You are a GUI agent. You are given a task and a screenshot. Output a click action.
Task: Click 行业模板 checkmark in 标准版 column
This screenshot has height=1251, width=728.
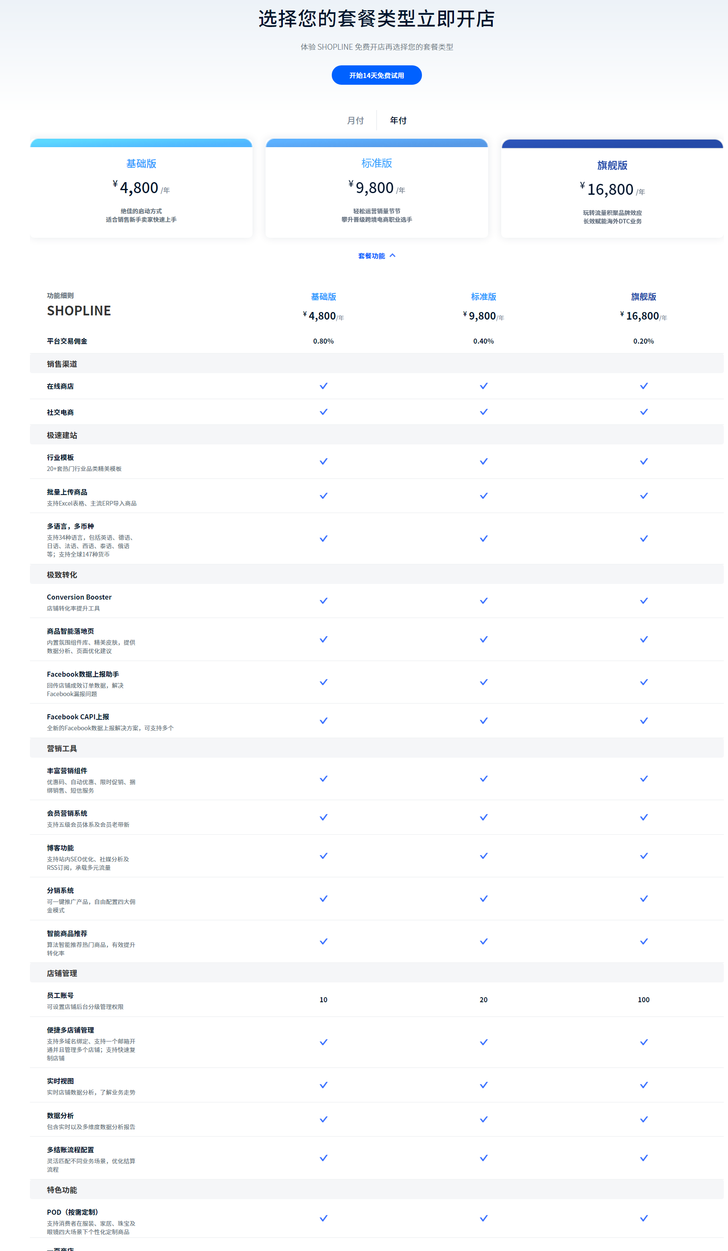(484, 461)
